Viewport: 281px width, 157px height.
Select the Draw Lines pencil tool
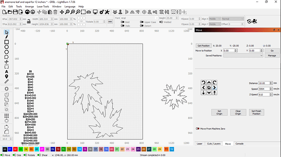(x=7, y=37)
